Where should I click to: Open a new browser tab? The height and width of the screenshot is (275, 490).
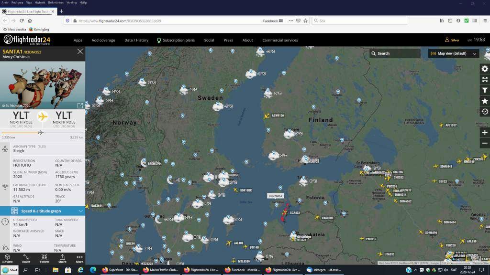point(62,11)
